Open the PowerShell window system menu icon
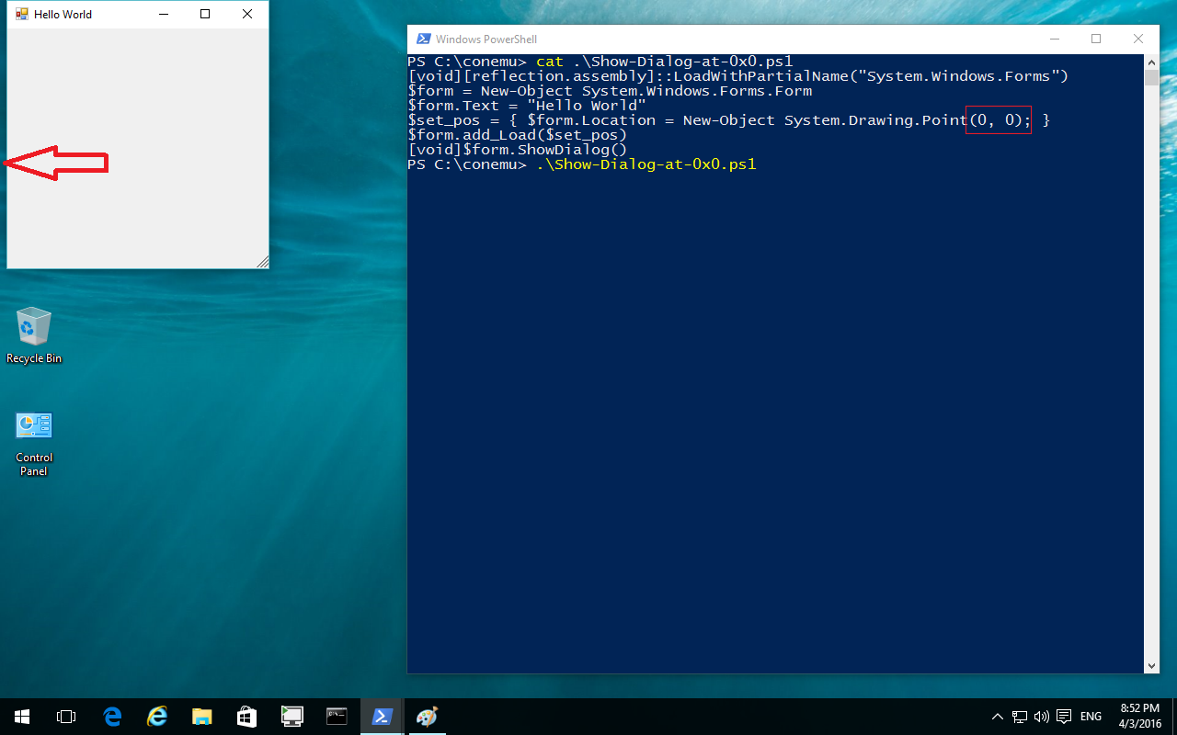This screenshot has height=735, width=1177. [424, 40]
